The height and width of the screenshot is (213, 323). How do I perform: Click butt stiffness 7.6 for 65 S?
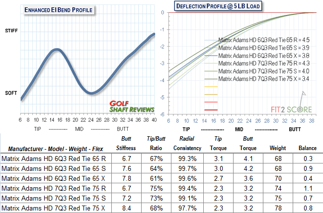pyautogui.click(x=127, y=168)
